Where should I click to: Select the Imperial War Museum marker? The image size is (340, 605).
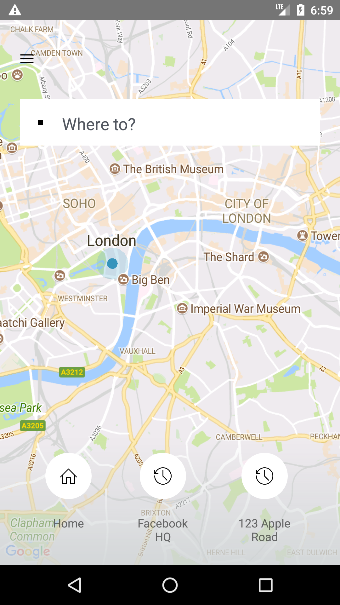click(182, 308)
